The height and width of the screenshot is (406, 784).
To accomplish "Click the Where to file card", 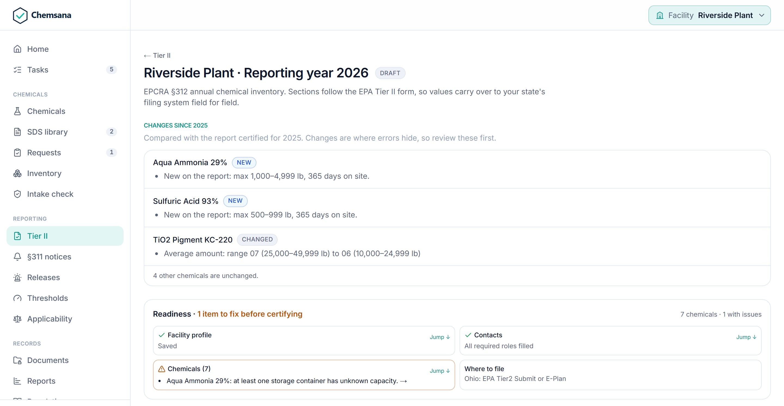I will click(610, 375).
